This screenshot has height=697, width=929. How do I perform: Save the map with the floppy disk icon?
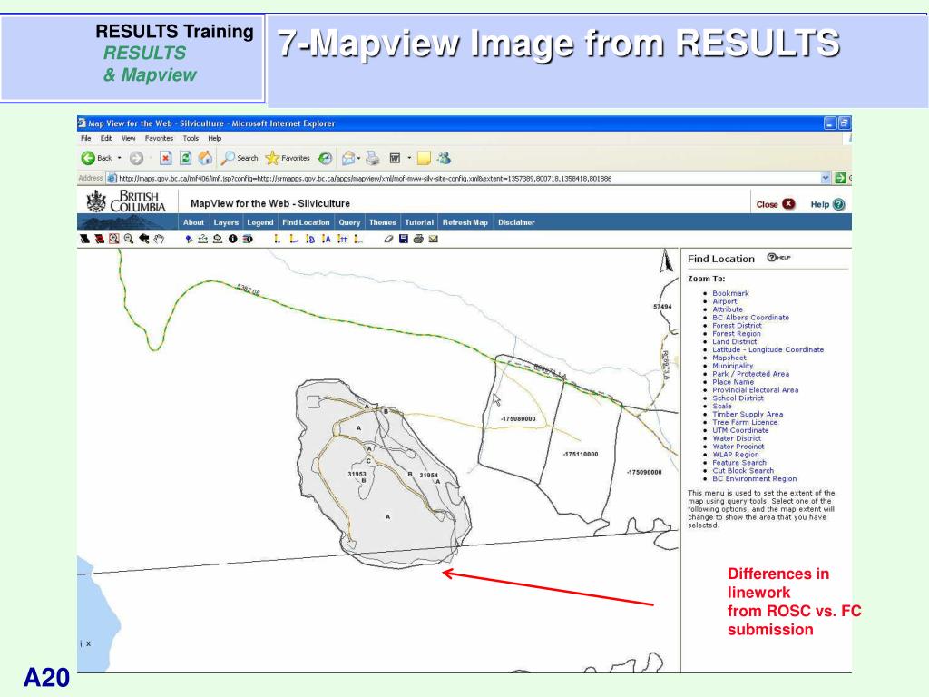point(404,239)
